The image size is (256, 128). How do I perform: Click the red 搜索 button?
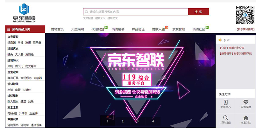tap(199, 12)
